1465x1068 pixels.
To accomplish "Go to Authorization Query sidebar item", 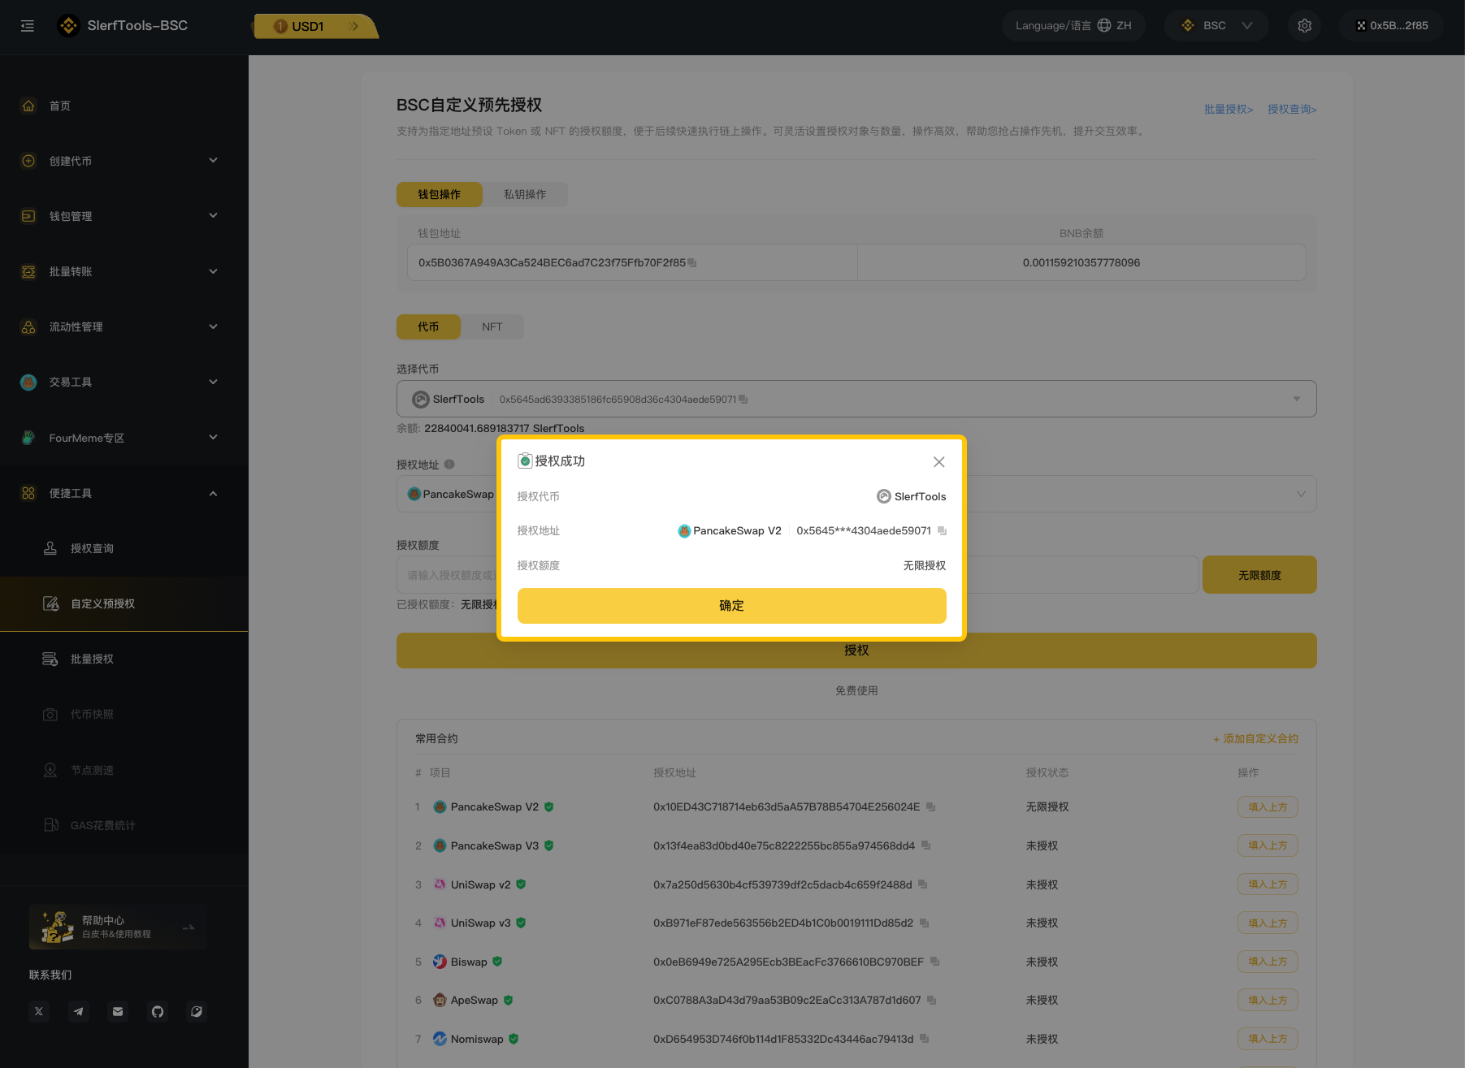I will pos(92,549).
